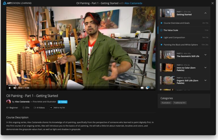Toggle video captions
The height and width of the screenshot is (140, 218).
point(142,88)
